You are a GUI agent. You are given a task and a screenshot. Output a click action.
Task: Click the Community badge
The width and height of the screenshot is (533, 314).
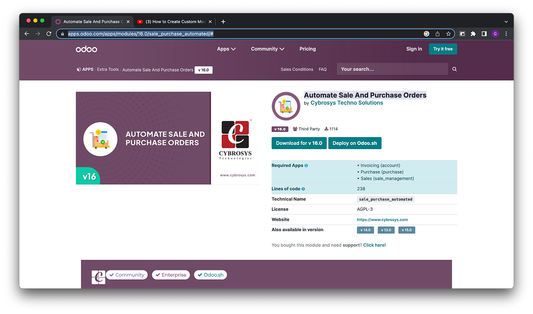click(127, 275)
